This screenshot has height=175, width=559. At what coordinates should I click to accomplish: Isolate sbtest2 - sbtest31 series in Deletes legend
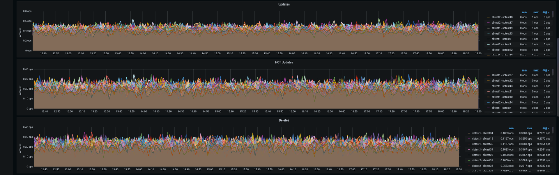(x=482, y=160)
